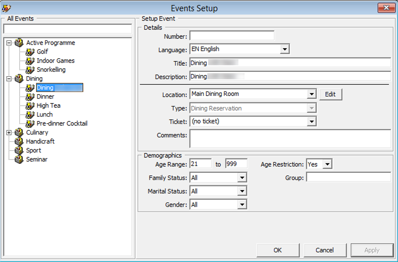
Task: Collapse the Dining tree branch
Action: (9, 78)
